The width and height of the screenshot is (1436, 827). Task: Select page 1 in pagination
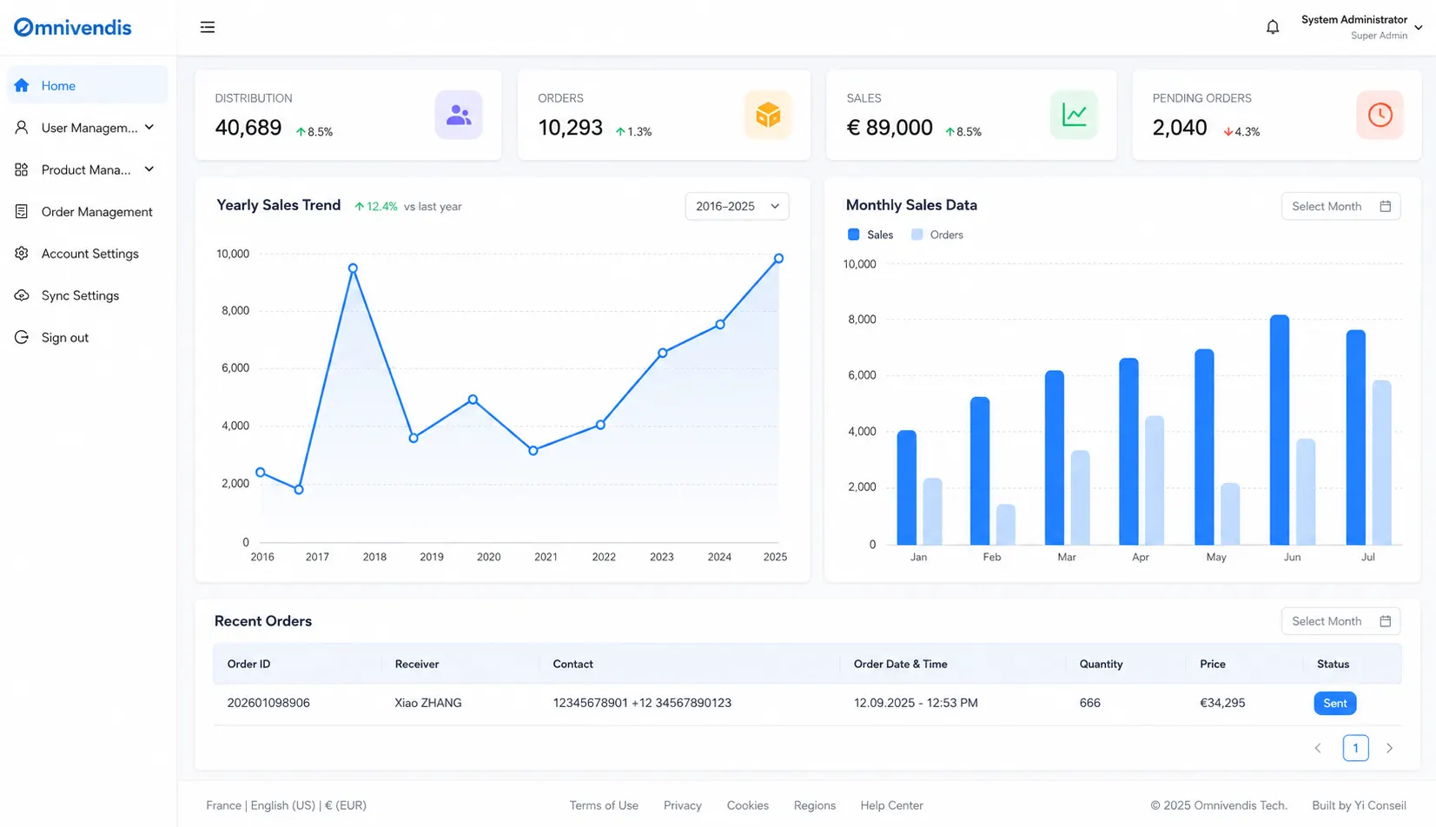[1355, 748]
